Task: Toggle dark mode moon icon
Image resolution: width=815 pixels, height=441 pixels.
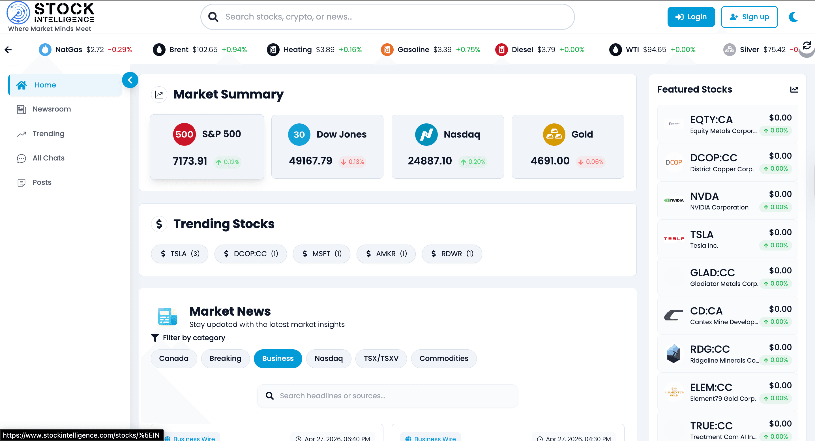Action: (x=793, y=17)
